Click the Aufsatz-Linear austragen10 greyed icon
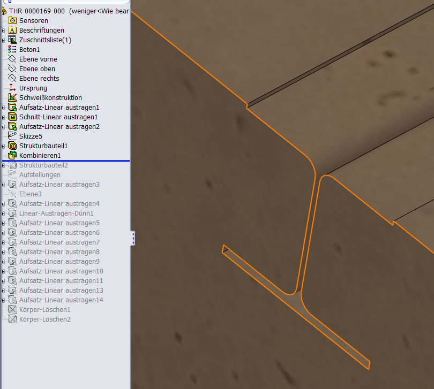The height and width of the screenshot is (389, 434). [x=12, y=271]
